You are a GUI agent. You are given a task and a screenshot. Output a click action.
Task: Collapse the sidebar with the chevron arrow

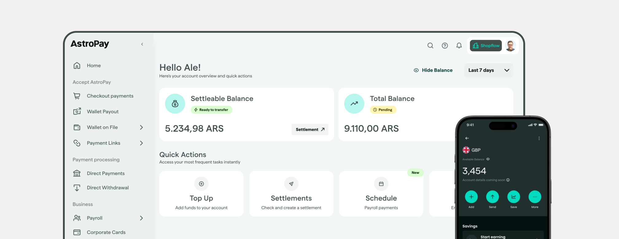(142, 44)
